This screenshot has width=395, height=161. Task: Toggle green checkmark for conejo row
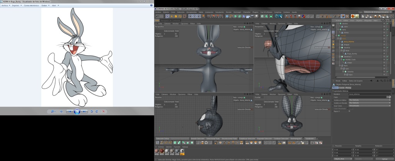point(388,35)
